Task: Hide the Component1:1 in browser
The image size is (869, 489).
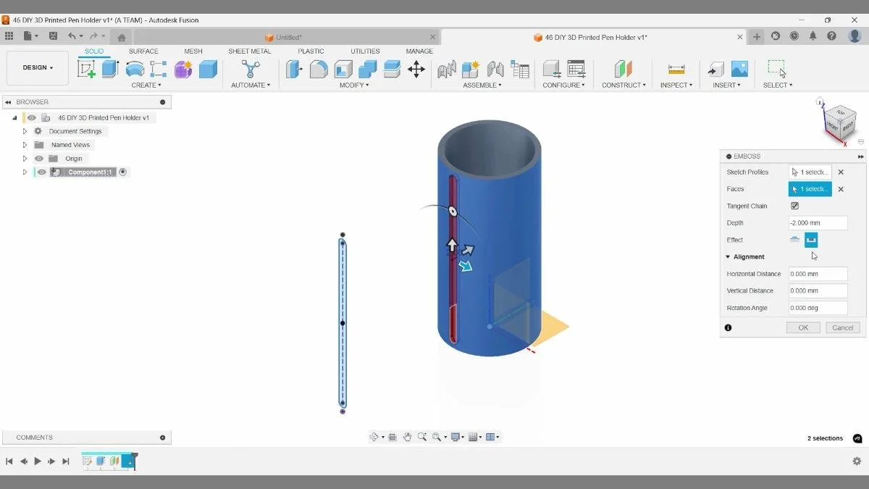Action: click(41, 172)
